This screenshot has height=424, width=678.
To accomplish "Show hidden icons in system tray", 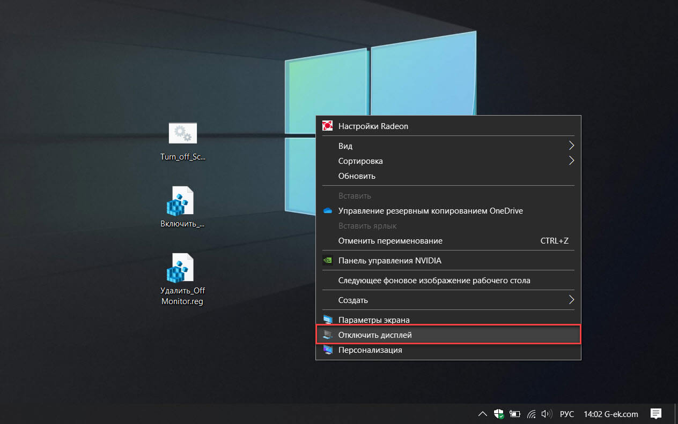I will tap(483, 414).
